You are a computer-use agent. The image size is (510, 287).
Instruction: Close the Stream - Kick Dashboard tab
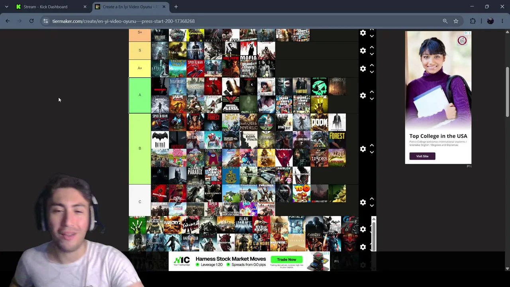[x=85, y=7]
